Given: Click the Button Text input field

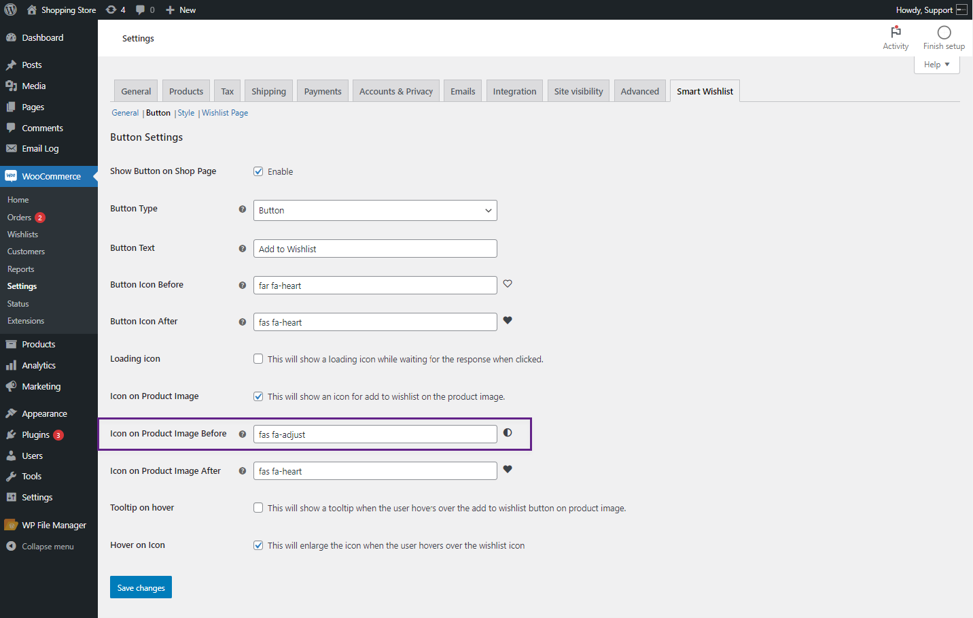Looking at the screenshot, I should 375,249.
